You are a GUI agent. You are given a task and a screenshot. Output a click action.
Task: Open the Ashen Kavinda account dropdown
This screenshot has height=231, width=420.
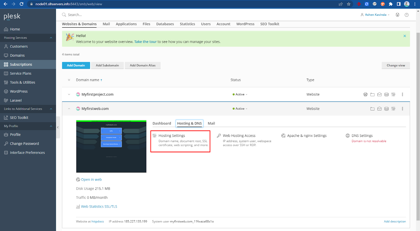(x=375, y=15)
